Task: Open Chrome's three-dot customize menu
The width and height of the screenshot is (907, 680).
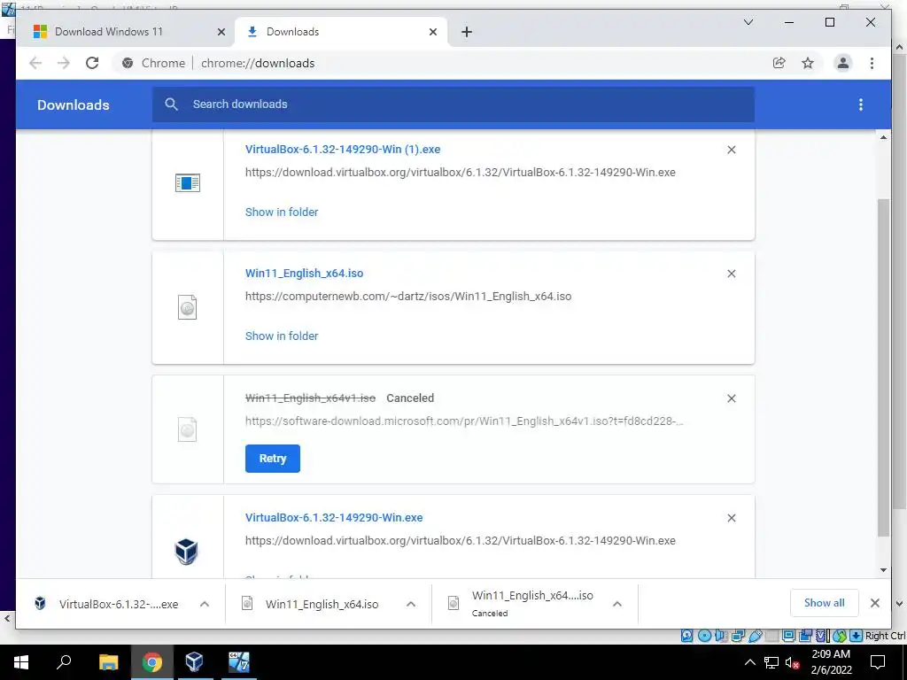Action: tap(872, 63)
